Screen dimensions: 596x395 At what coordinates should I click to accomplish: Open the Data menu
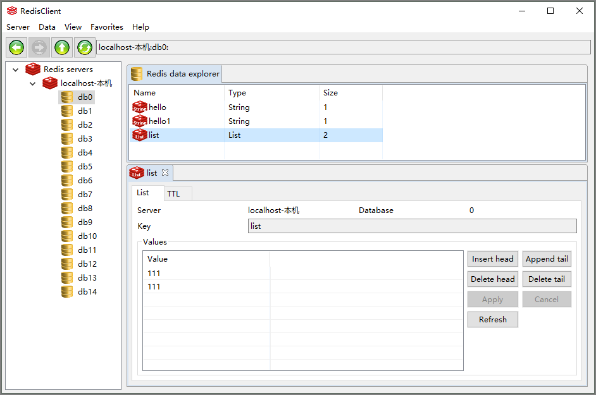(x=47, y=27)
